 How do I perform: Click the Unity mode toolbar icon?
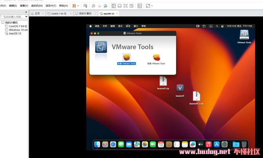coord(131,6)
